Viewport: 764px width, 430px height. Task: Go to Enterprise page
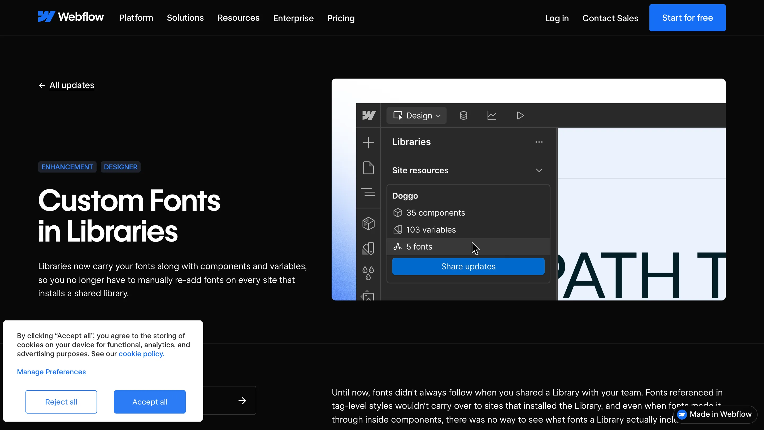293,18
